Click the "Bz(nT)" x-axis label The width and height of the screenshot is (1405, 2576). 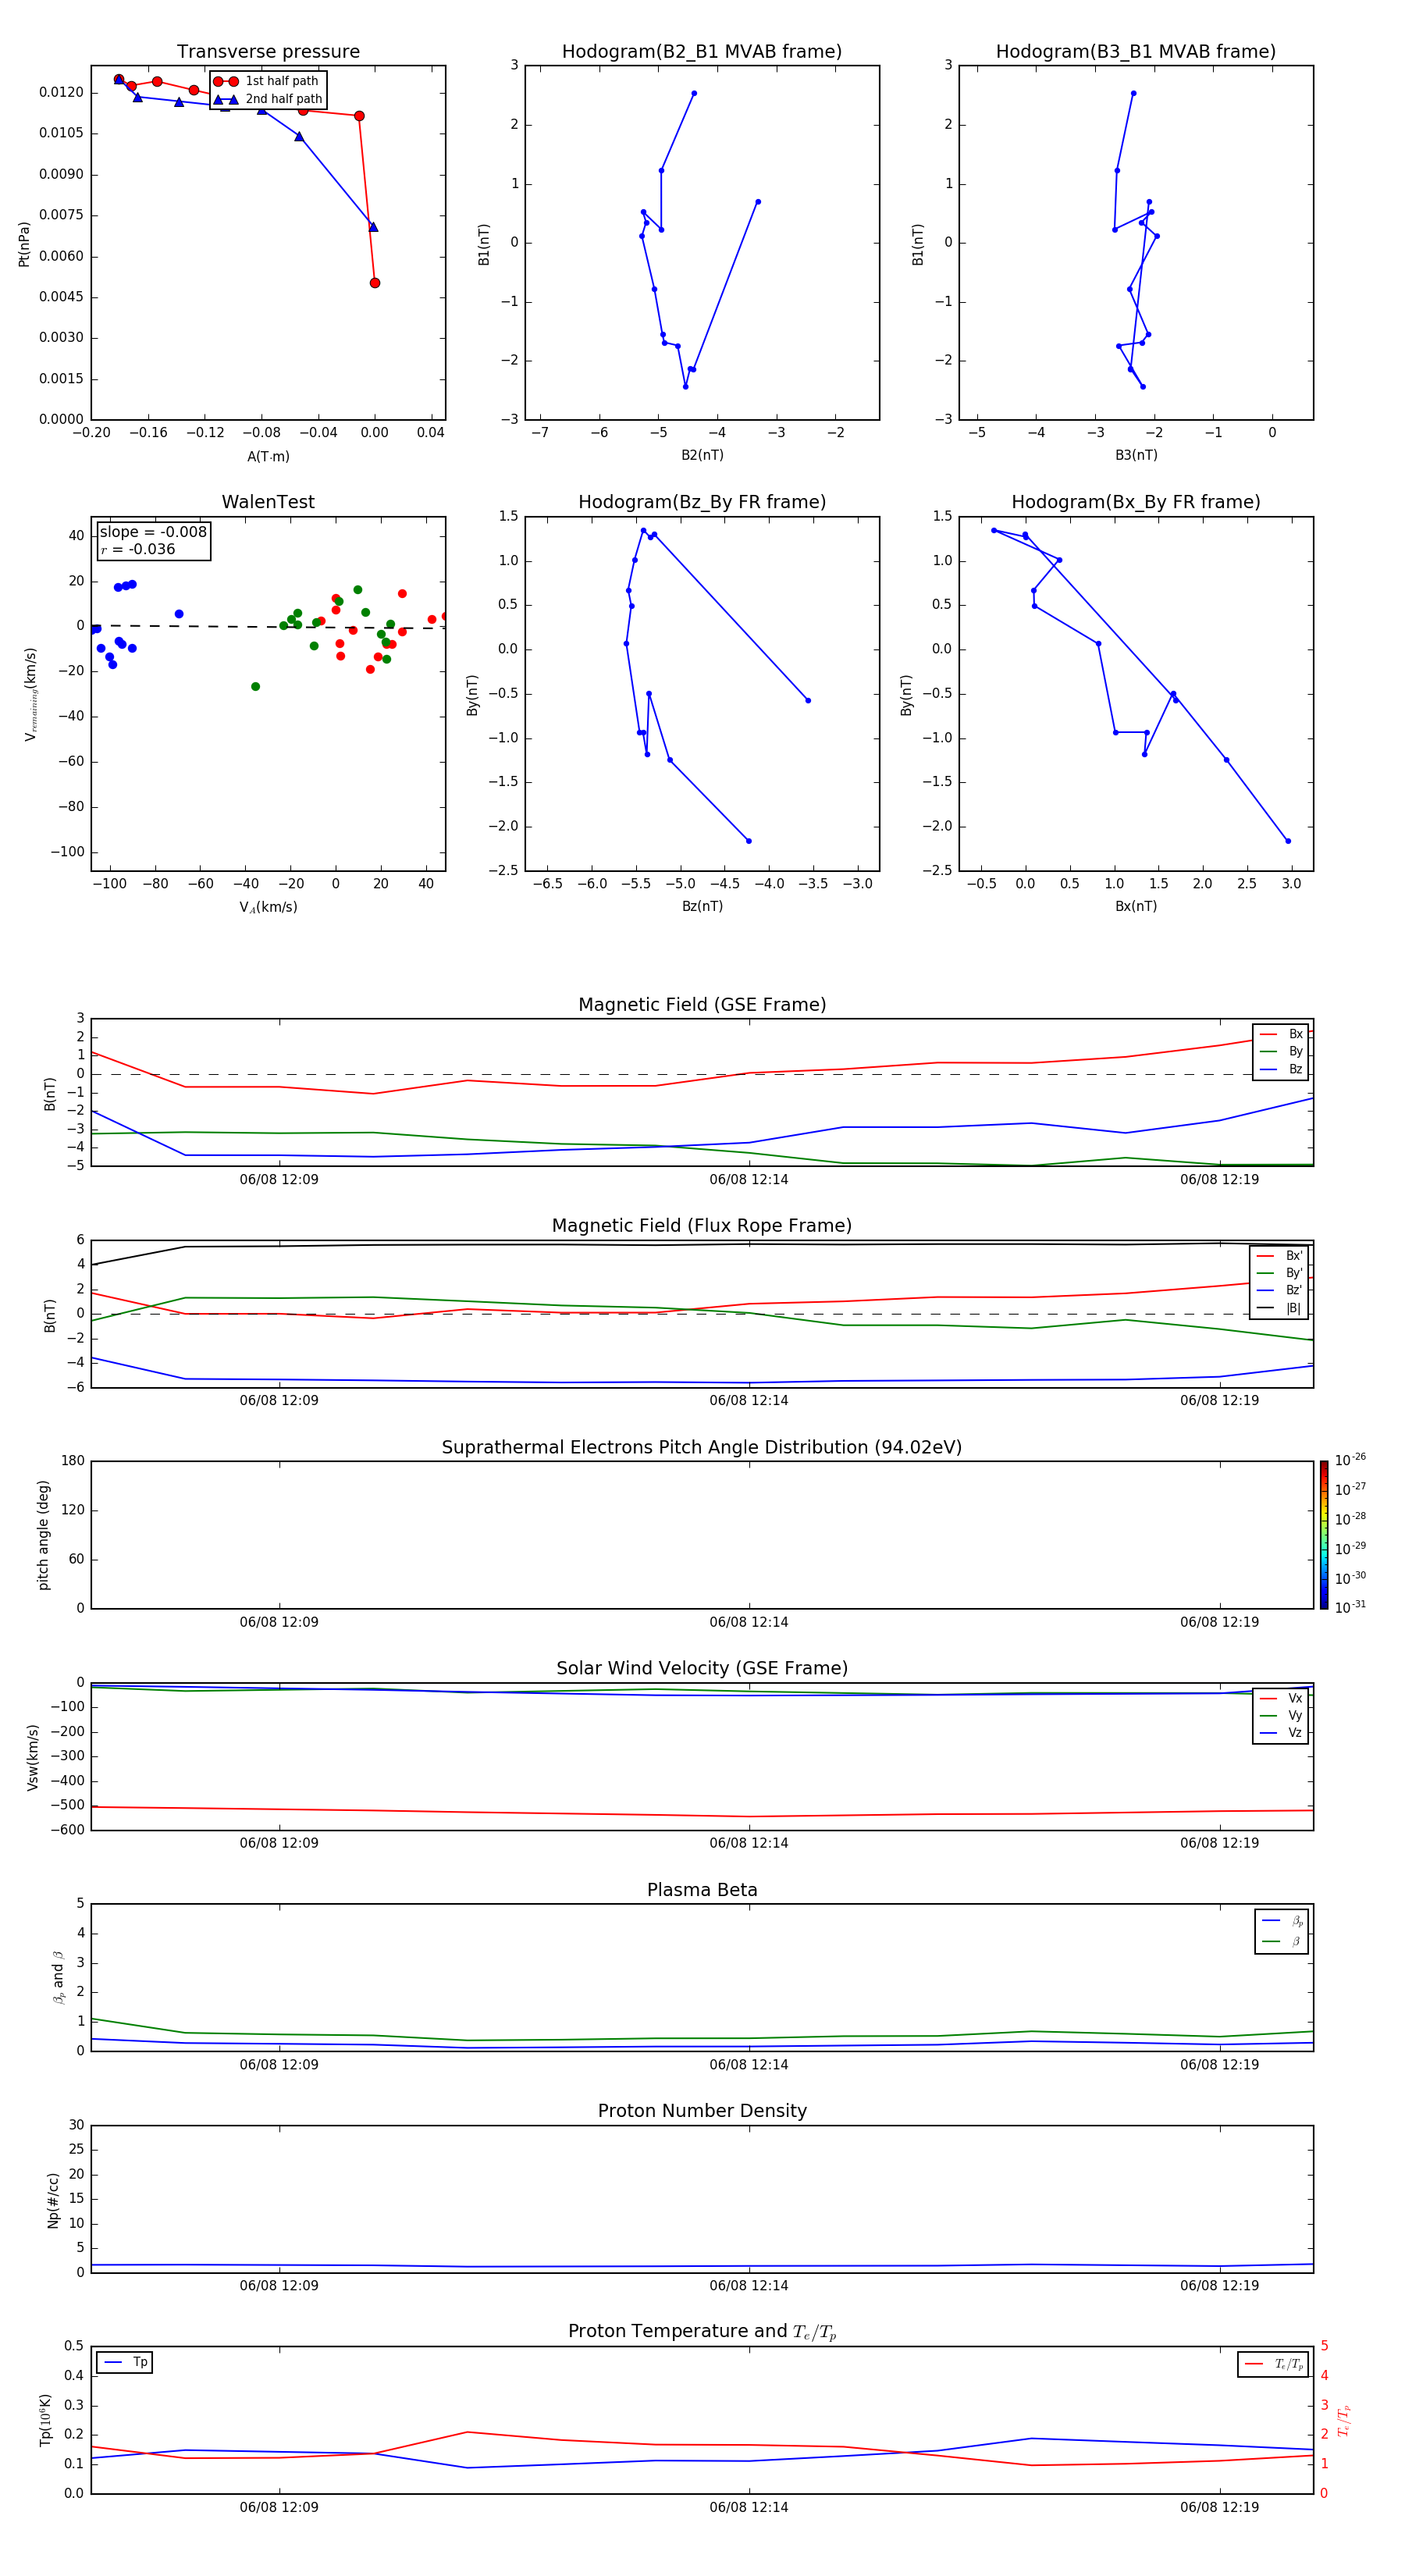click(702, 906)
